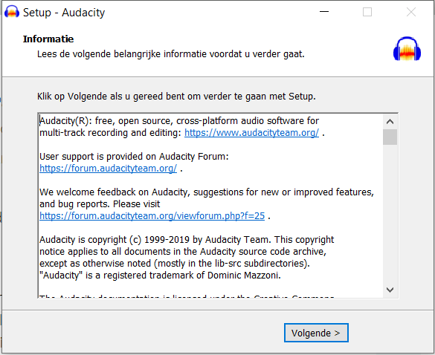Click the Audacity icon in the title bar
This screenshot has width=435, height=355.
pos(12,12)
